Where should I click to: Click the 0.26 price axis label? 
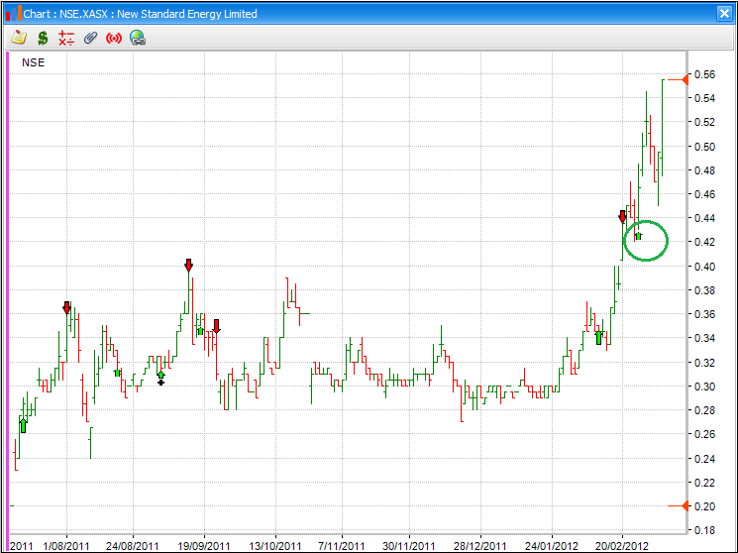tap(704, 434)
